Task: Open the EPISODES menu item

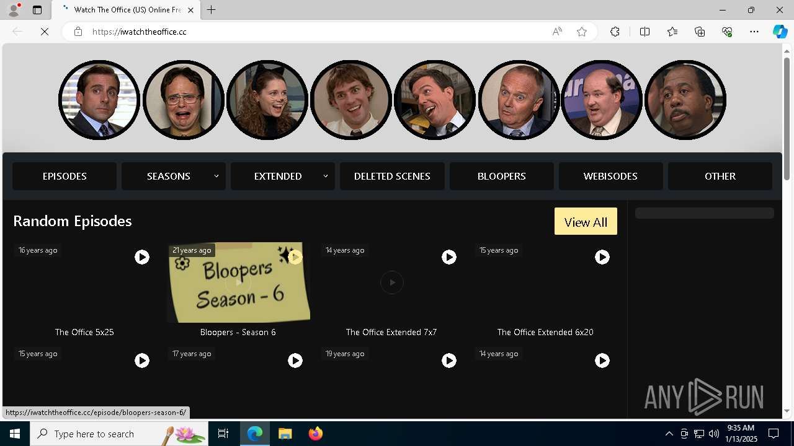Action: point(65,176)
